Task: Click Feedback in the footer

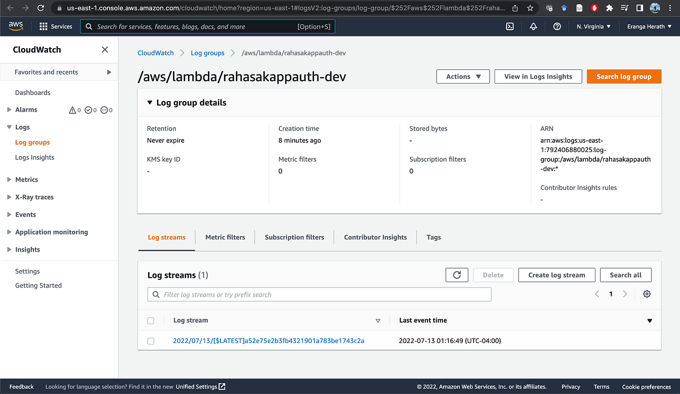Action: point(21,387)
